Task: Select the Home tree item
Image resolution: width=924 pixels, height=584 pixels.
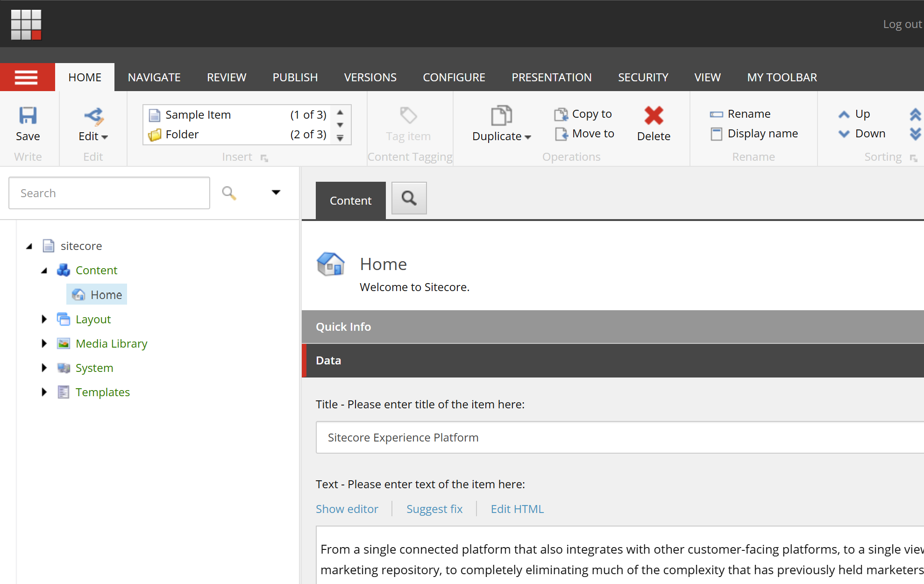Action: (97, 295)
